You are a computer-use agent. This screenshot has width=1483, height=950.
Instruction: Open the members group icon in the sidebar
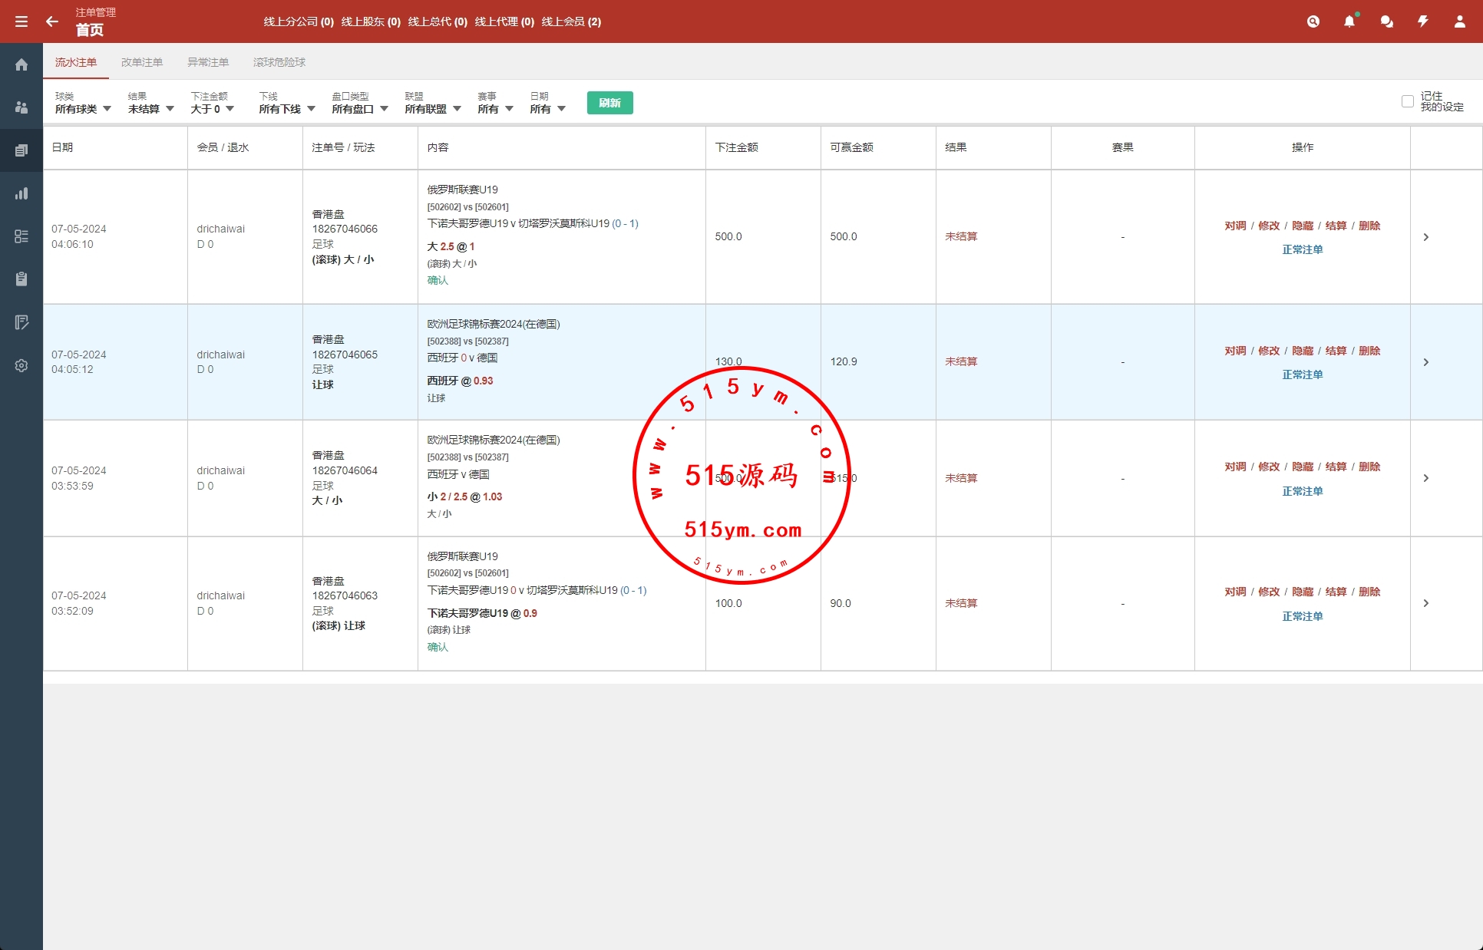pyautogui.click(x=21, y=107)
